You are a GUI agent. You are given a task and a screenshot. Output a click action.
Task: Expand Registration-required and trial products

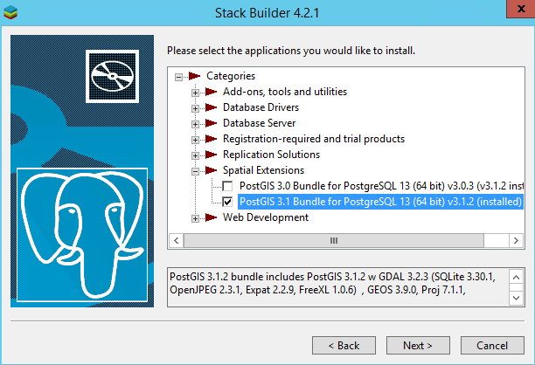point(195,140)
